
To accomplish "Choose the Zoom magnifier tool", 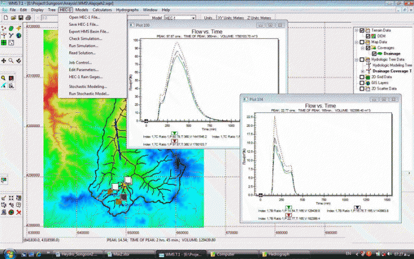I will tap(11, 60).
